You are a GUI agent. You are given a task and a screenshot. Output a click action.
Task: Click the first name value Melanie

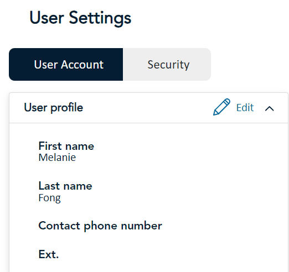pos(57,158)
